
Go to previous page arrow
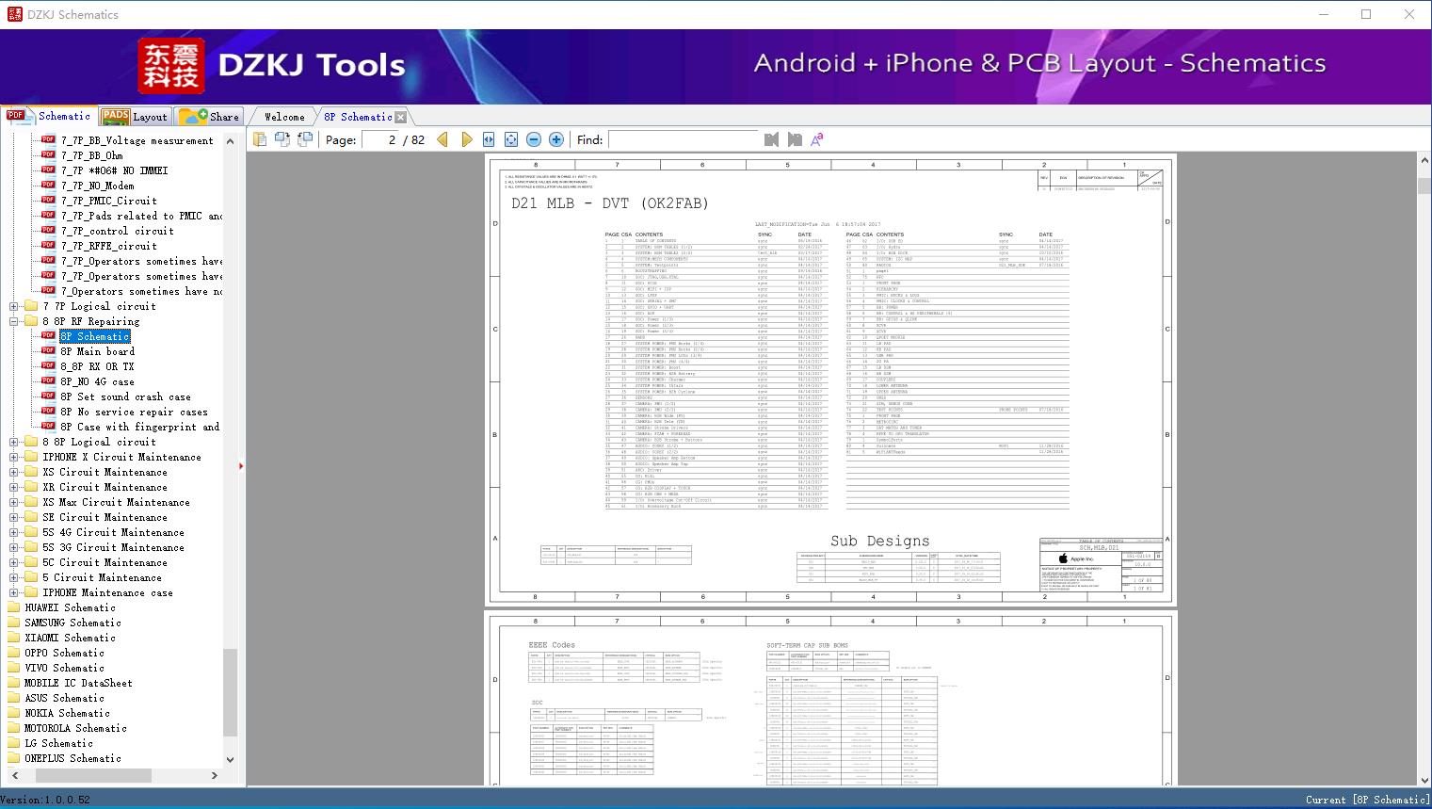click(x=443, y=139)
